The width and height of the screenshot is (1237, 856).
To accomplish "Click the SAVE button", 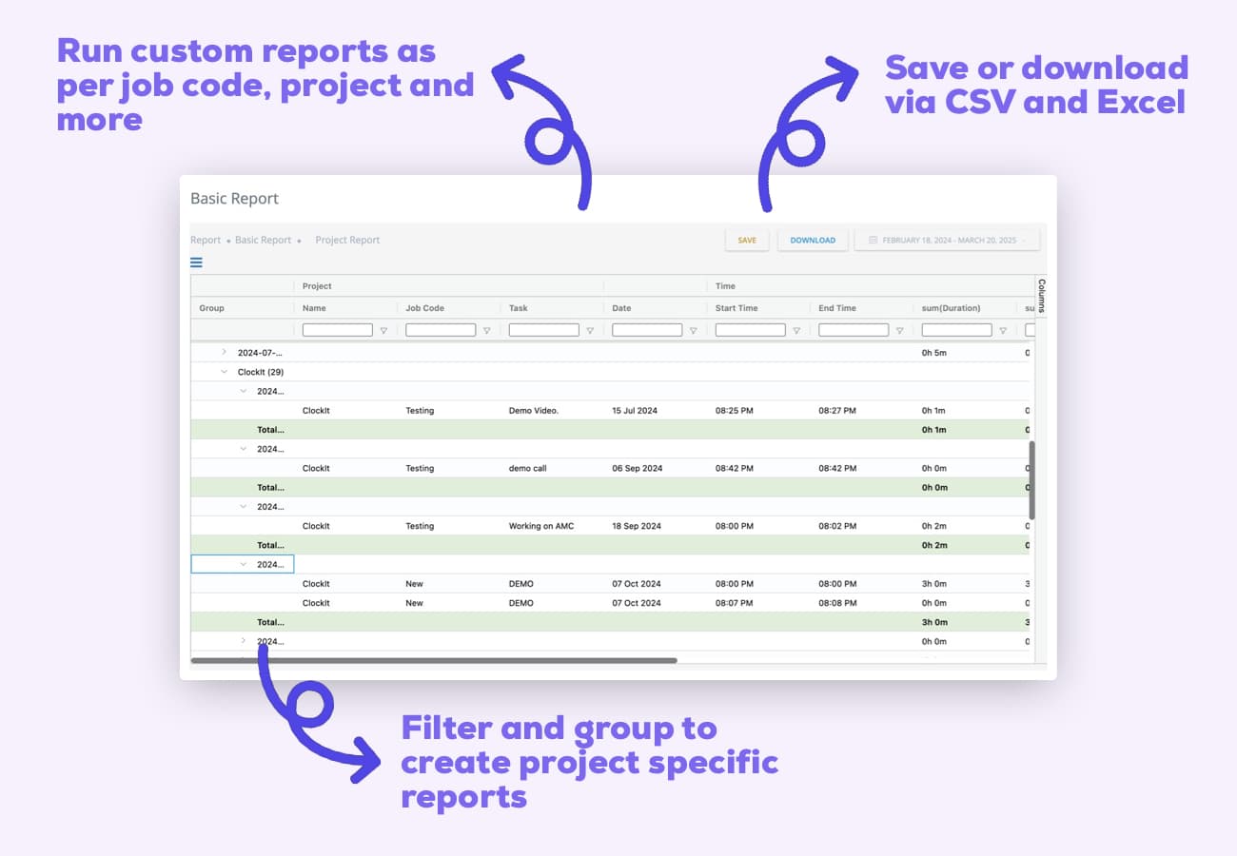I will tap(747, 241).
